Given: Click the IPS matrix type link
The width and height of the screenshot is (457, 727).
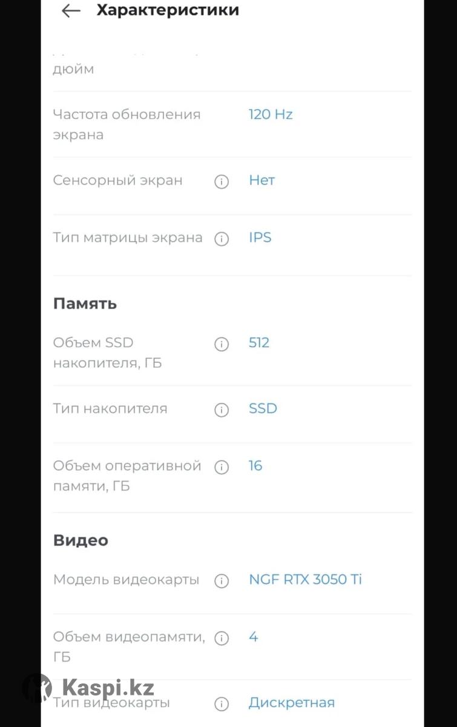Looking at the screenshot, I should [260, 237].
